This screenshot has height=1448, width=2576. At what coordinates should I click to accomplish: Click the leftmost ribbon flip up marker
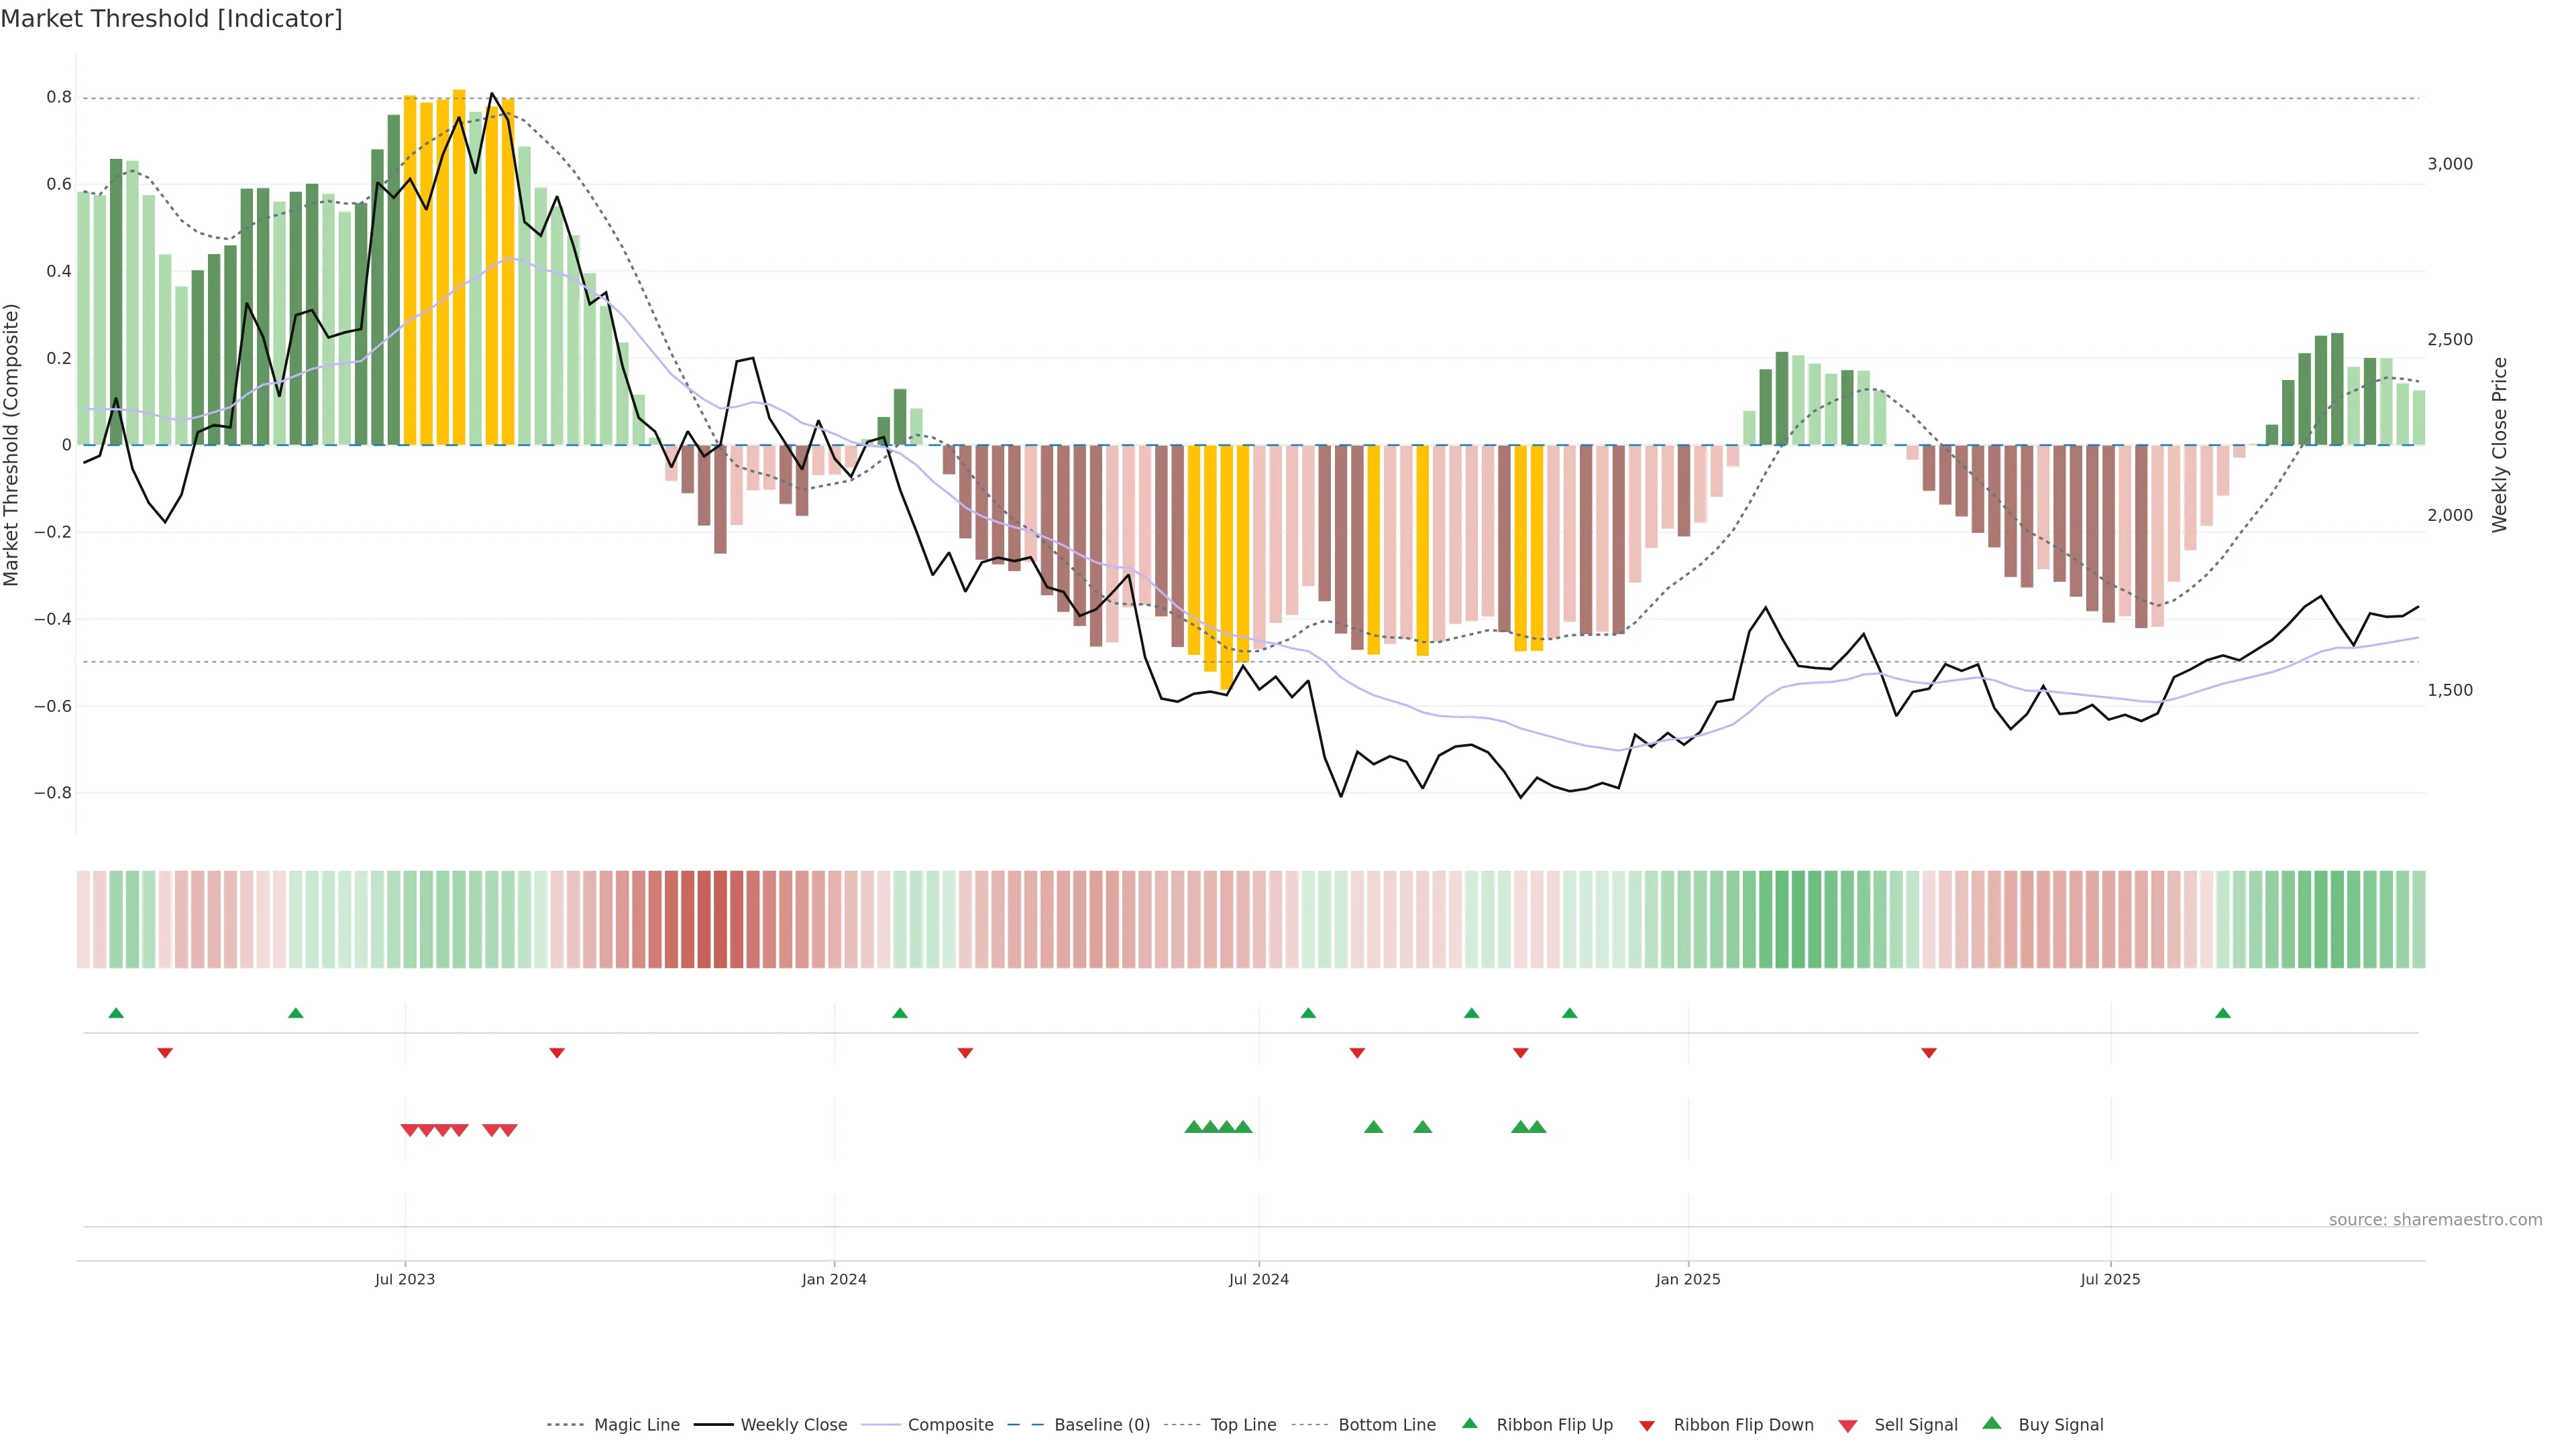(116, 1014)
